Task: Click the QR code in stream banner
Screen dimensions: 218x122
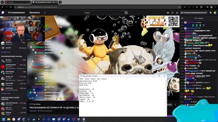Action: coord(173,21)
